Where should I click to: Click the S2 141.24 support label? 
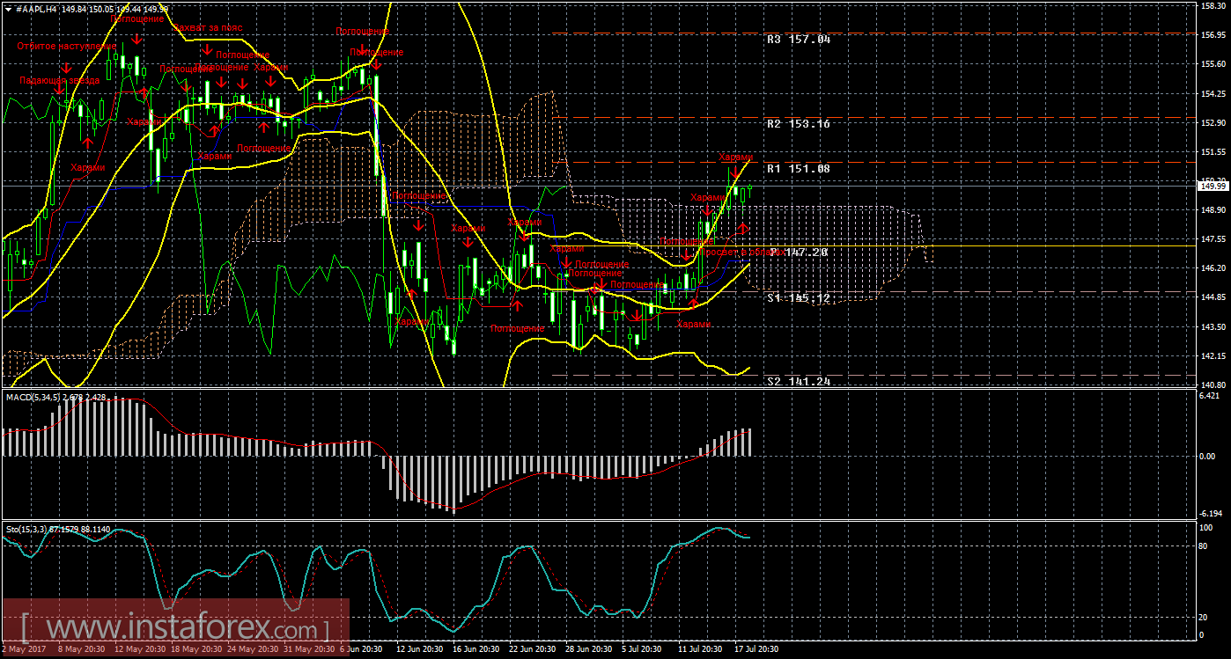pos(798,382)
